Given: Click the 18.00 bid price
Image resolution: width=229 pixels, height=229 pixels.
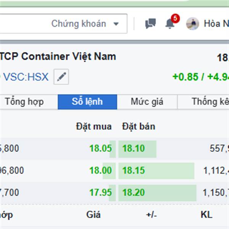Looking at the screenshot, I should pos(100,171).
